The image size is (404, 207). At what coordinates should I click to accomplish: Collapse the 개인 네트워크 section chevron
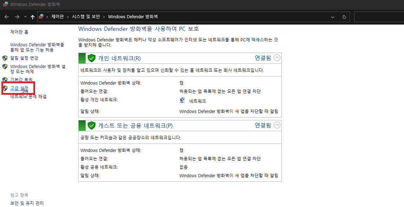pyautogui.click(x=277, y=58)
